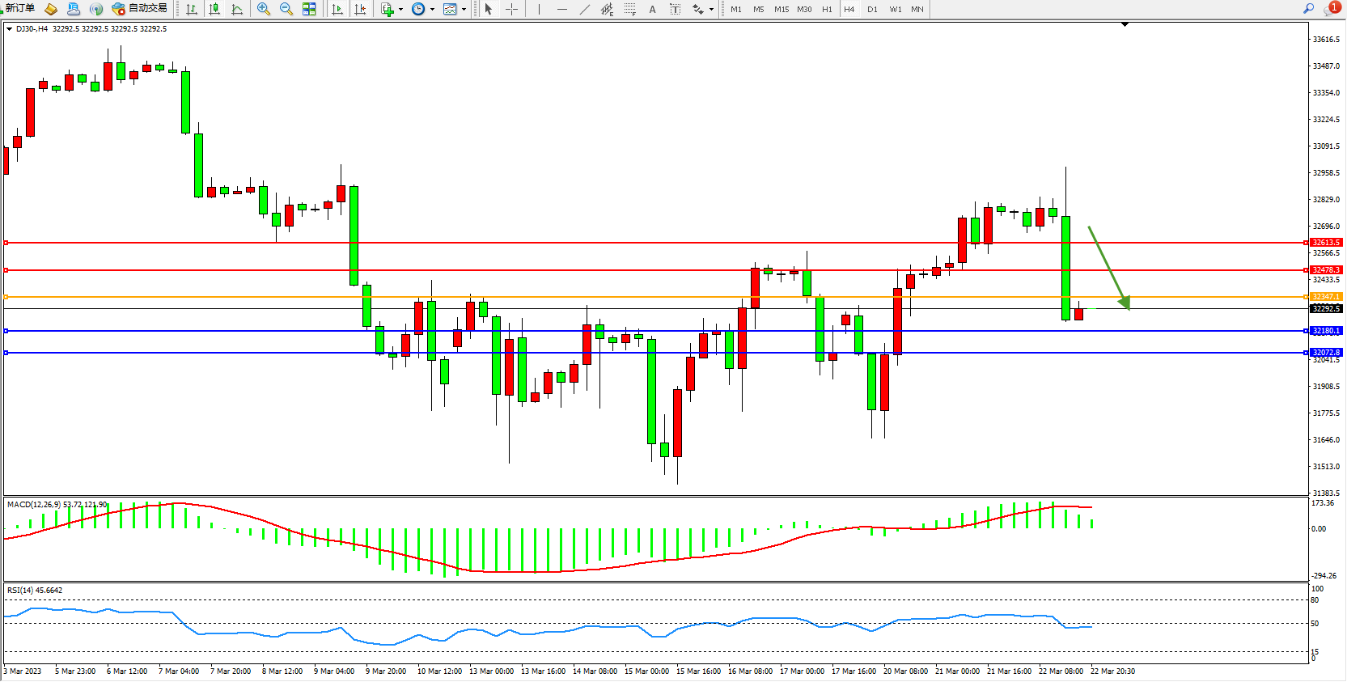This screenshot has width=1347, height=682.
Task: Switch to the D1 timeframe
Action: coord(872,10)
